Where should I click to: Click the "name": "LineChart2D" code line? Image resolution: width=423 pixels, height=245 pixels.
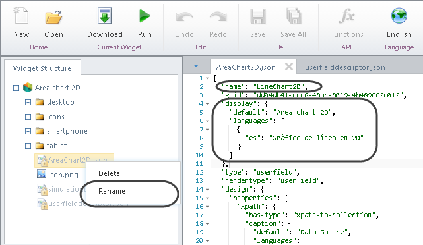point(265,86)
